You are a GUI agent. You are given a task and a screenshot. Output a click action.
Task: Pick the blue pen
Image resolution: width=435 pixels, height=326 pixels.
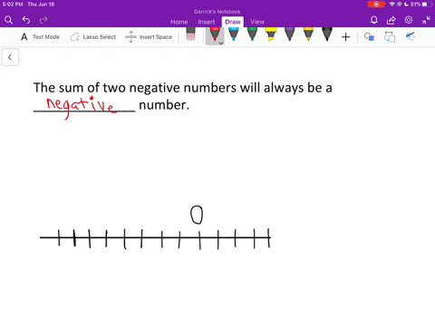point(234,34)
